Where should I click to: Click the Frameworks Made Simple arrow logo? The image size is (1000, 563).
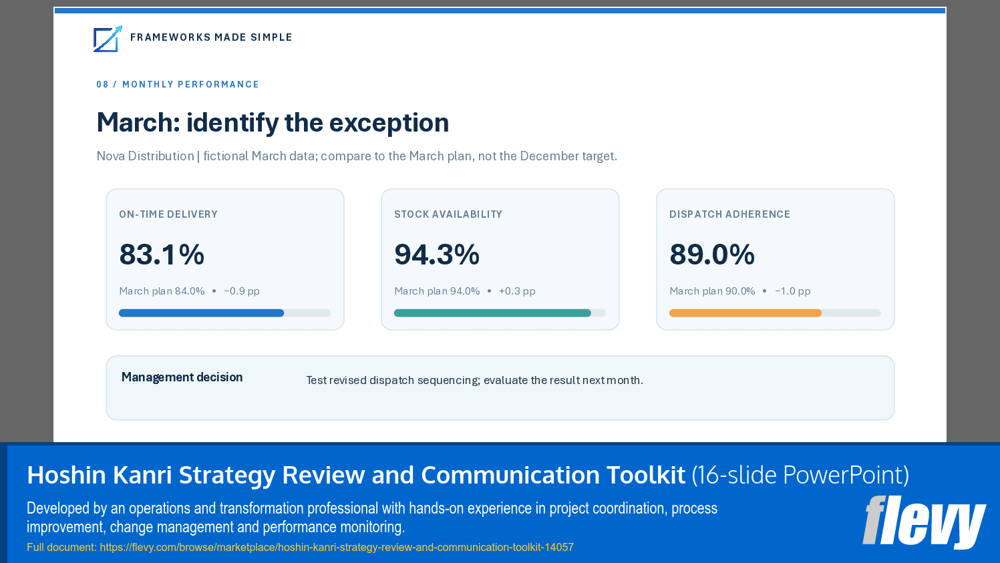pyautogui.click(x=108, y=39)
